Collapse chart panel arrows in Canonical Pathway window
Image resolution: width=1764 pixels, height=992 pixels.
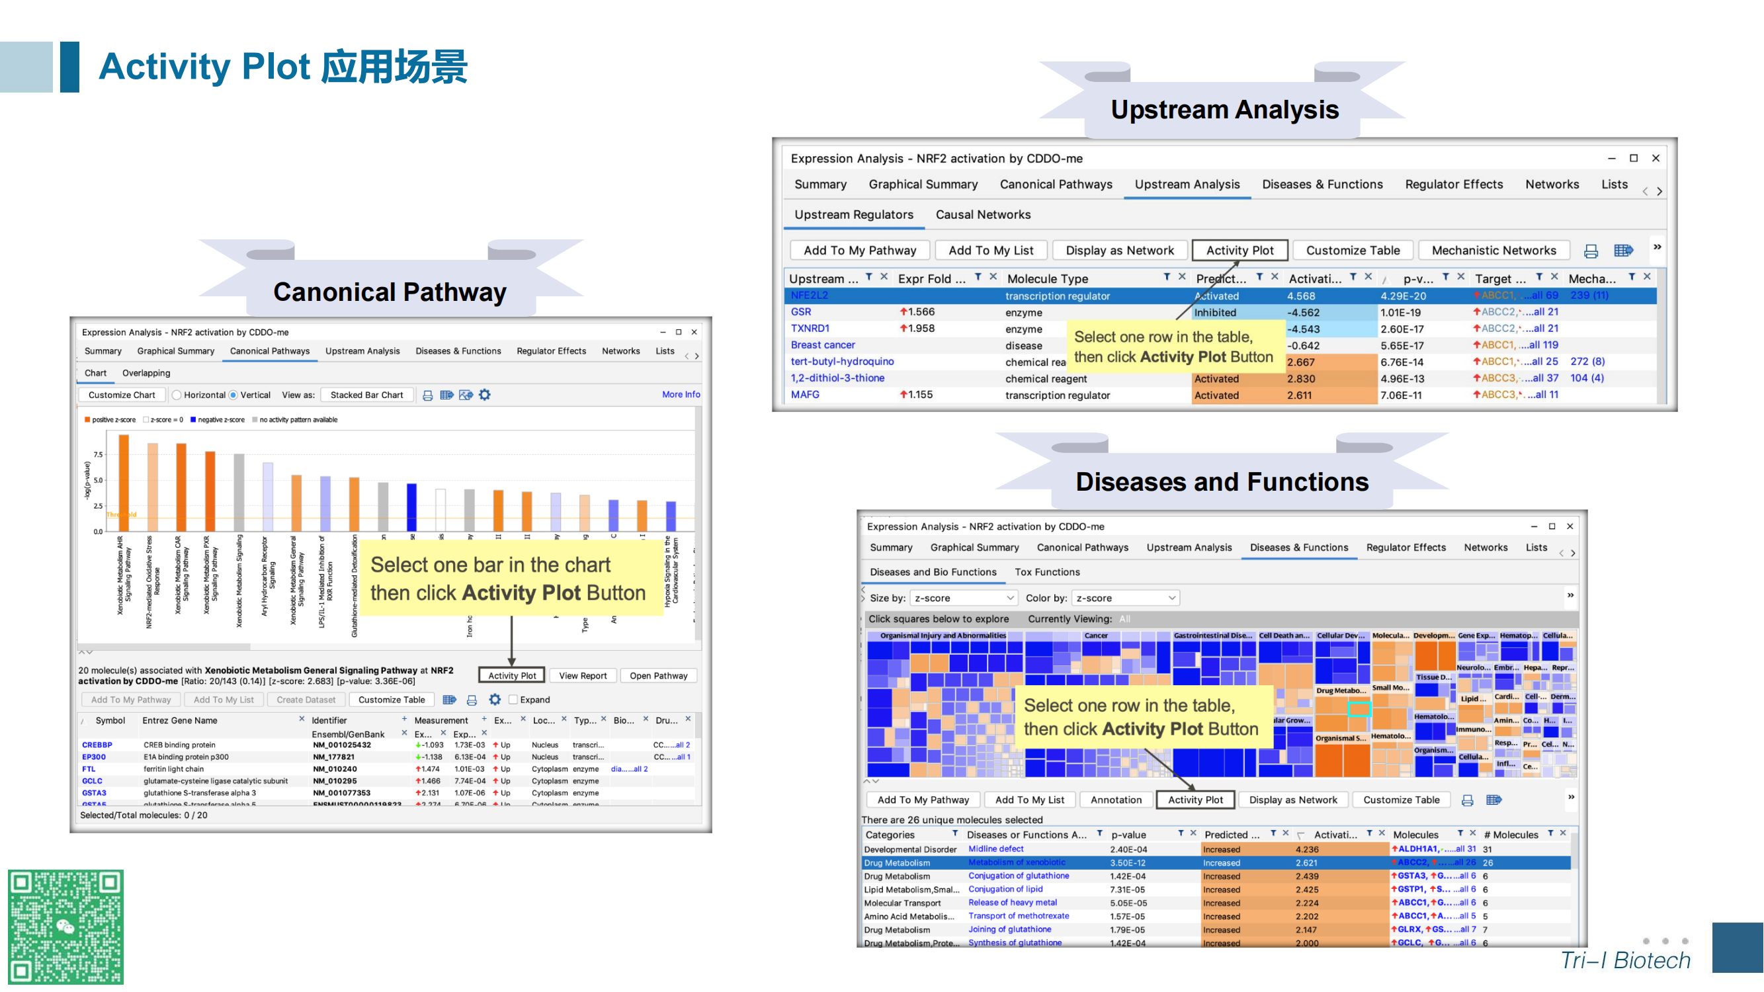click(85, 652)
